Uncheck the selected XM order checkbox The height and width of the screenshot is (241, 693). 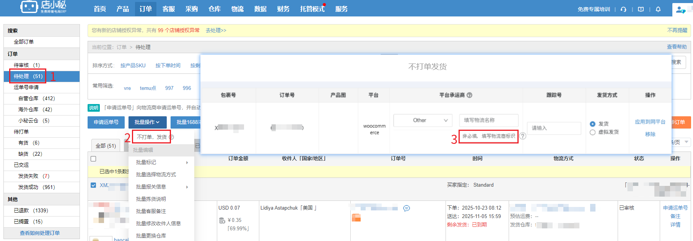tap(93, 185)
